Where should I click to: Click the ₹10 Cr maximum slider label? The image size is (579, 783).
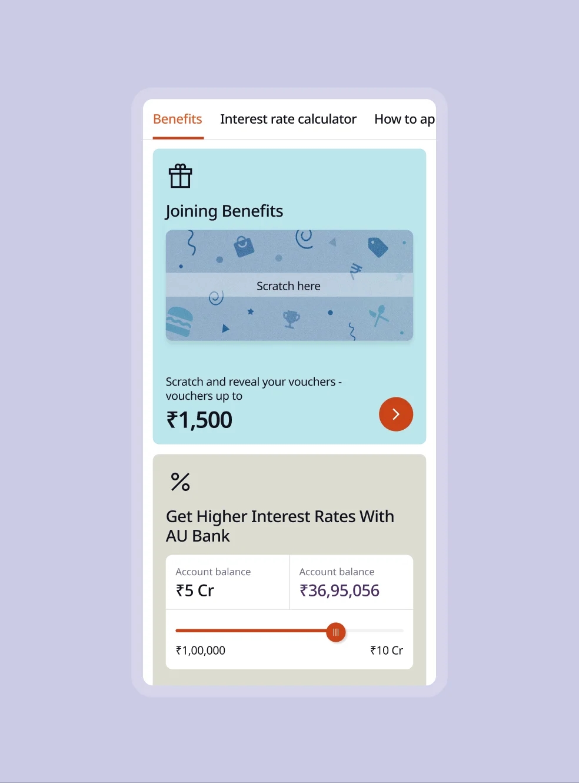[387, 651]
